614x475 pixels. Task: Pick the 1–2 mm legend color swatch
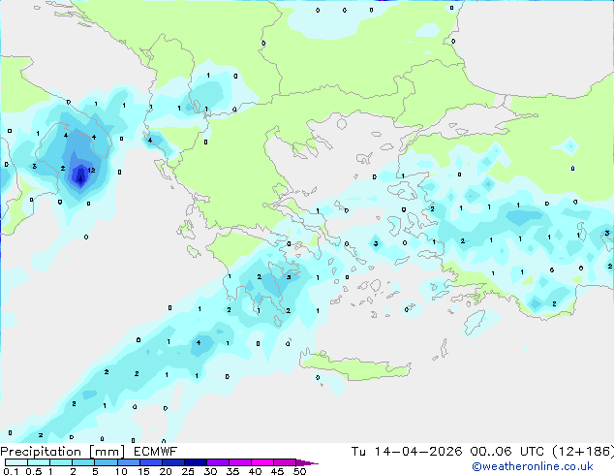[x=61, y=462]
